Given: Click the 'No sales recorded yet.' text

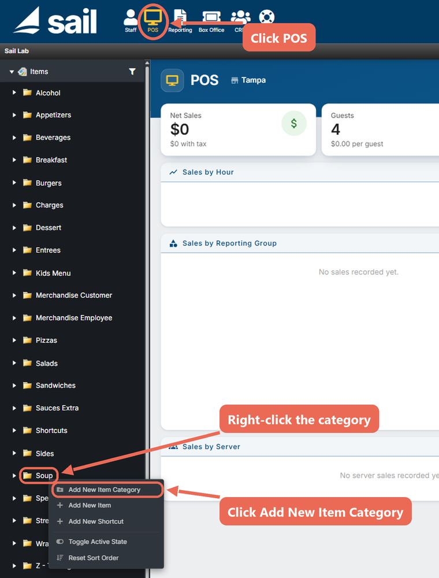Looking at the screenshot, I should point(359,272).
